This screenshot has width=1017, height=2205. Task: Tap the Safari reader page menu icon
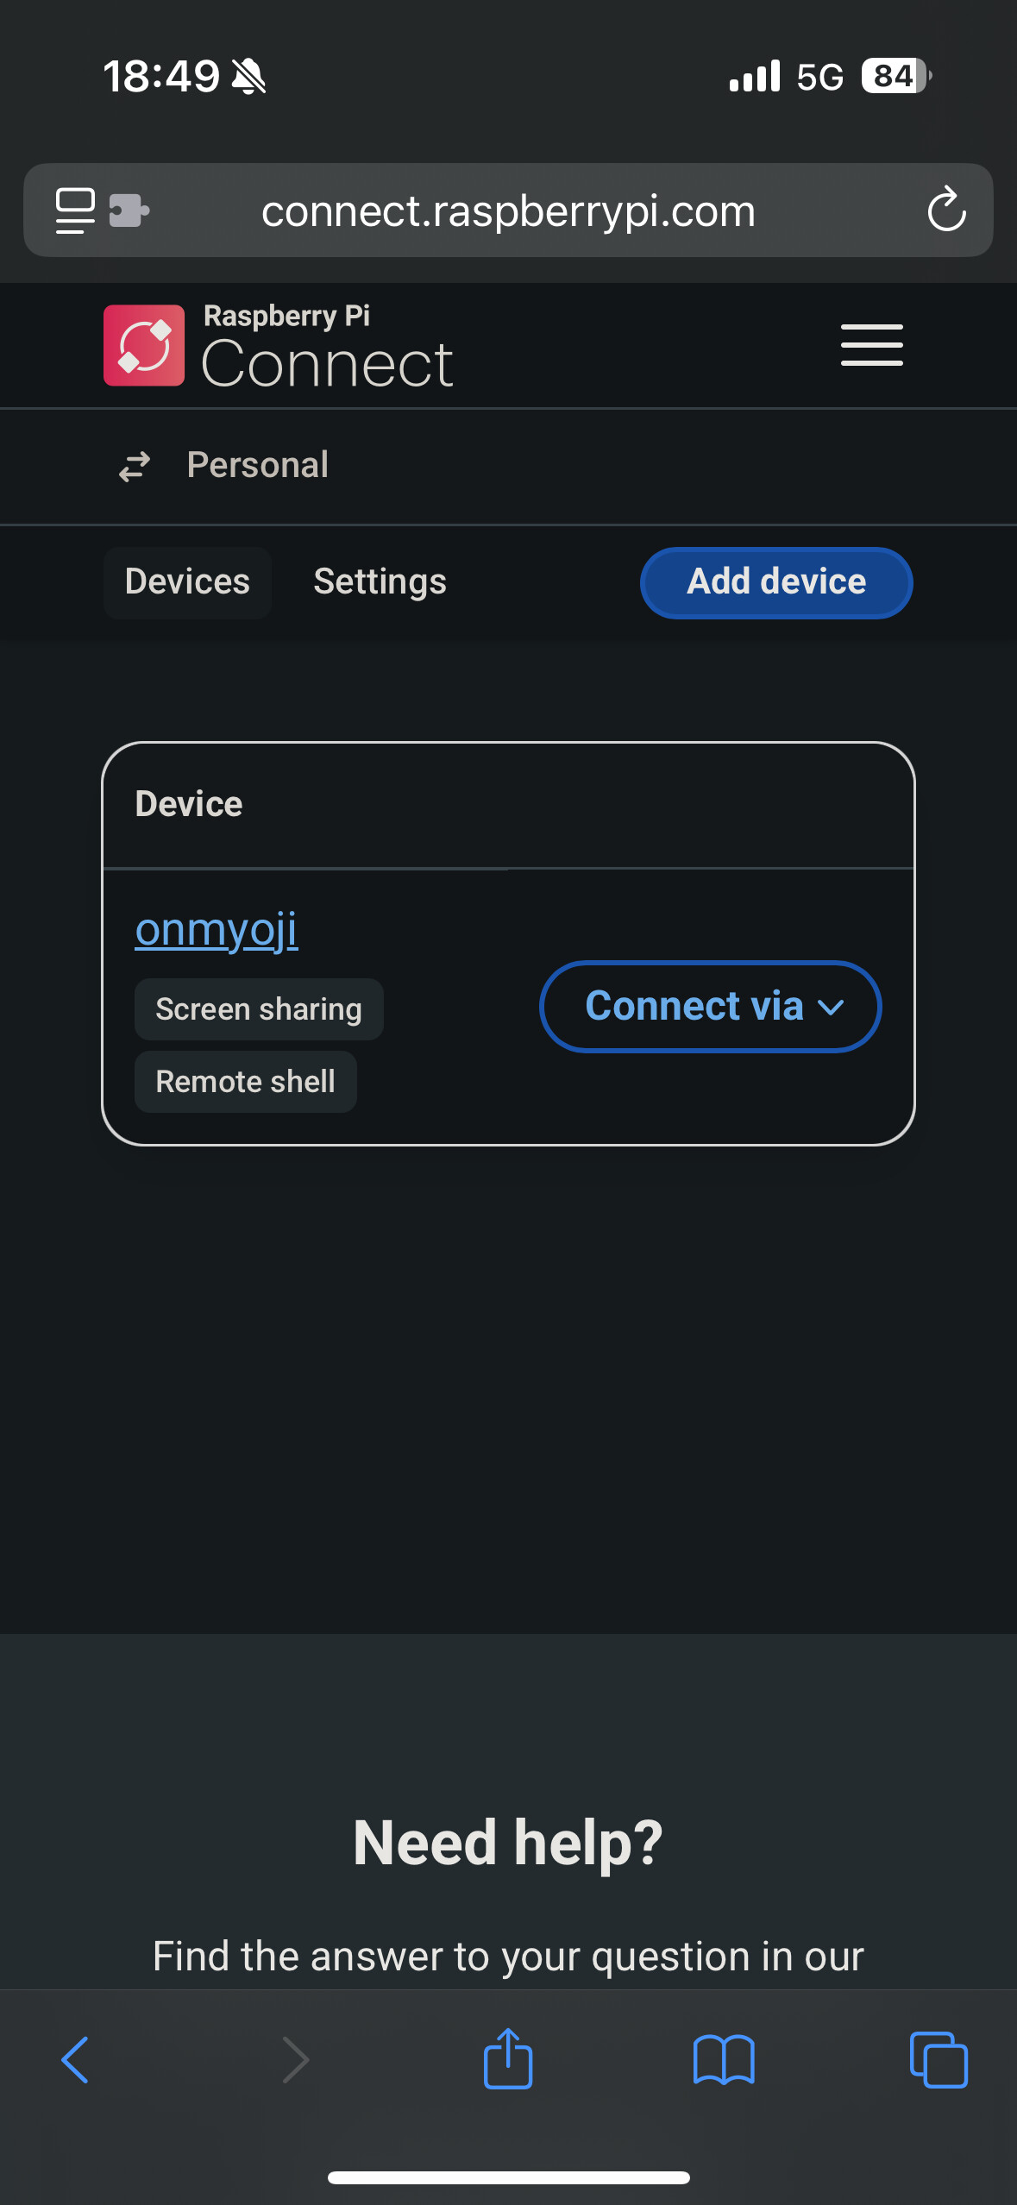pyautogui.click(x=75, y=210)
